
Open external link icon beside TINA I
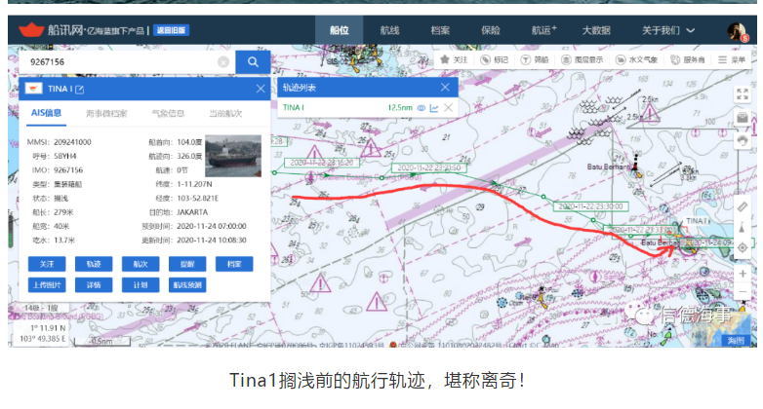click(x=80, y=90)
